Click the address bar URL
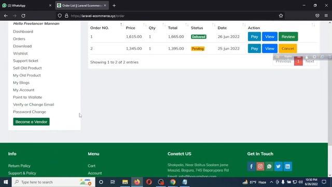This screenshot has height=187, width=332. point(98,16)
